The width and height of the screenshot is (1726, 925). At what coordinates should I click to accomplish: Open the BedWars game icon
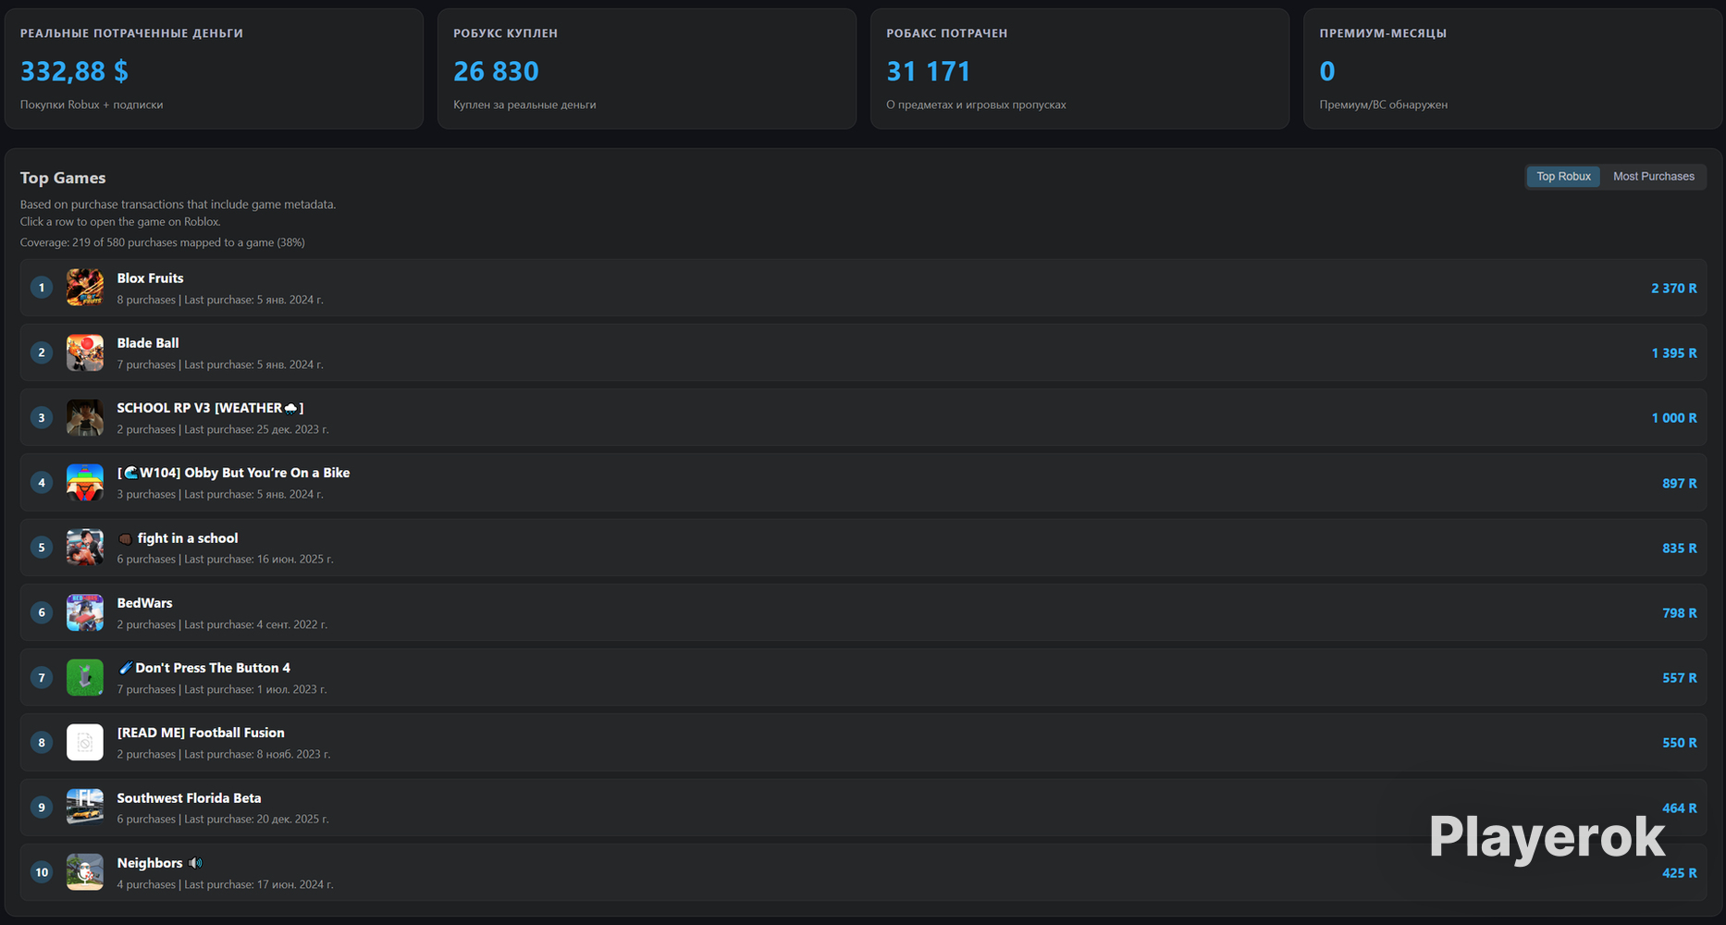coord(85,612)
